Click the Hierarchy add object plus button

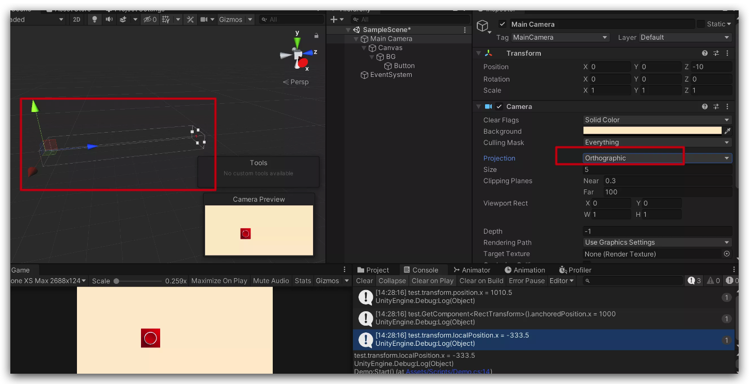pos(334,19)
